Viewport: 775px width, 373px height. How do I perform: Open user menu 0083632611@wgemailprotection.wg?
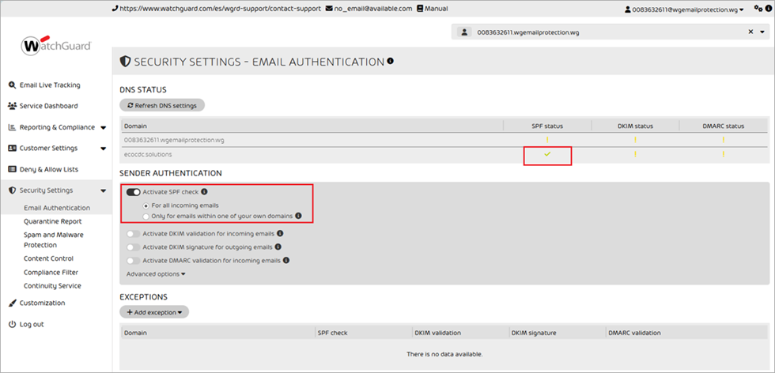click(x=685, y=9)
